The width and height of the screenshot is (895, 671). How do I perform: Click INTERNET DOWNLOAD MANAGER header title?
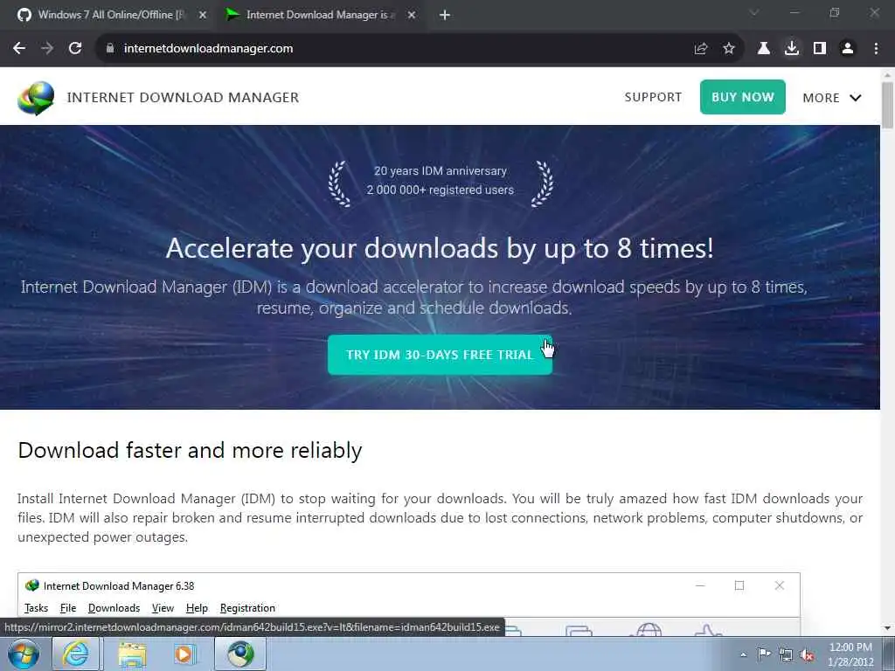click(x=183, y=98)
